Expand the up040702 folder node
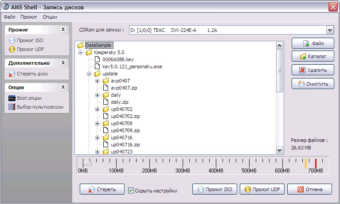Image resolution: width=340 pixels, height=204 pixels. click(x=98, y=109)
